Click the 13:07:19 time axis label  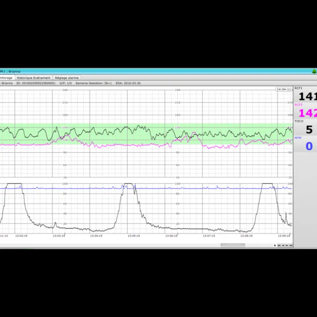(209, 236)
